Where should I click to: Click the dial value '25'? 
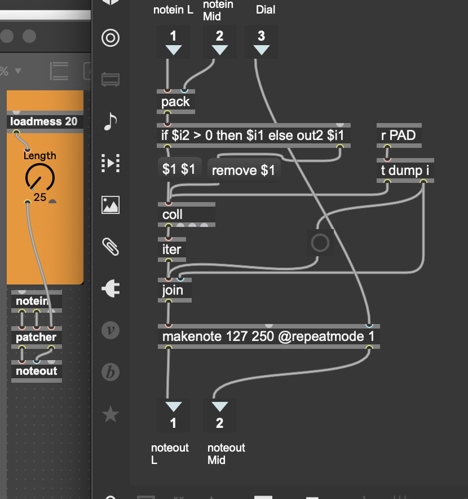[x=40, y=198]
